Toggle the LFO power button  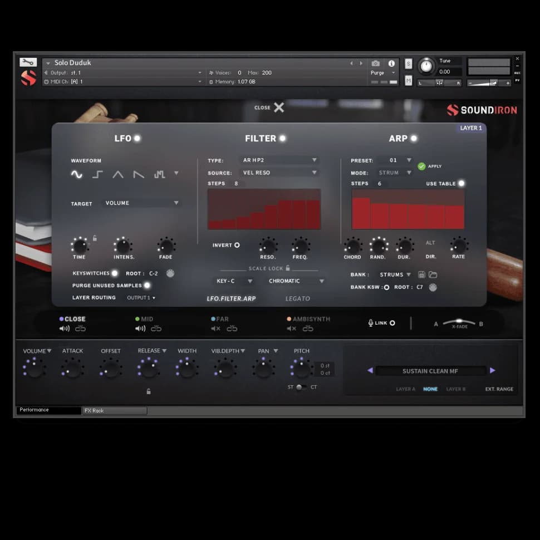pyautogui.click(x=137, y=139)
